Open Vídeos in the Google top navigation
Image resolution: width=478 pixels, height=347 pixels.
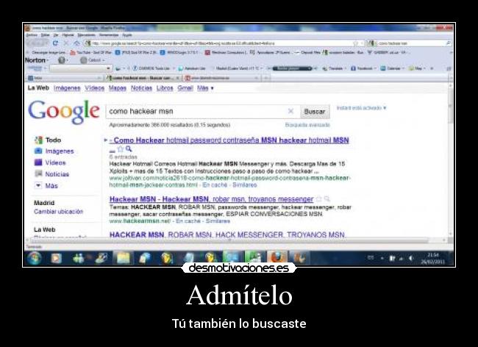tap(95, 88)
